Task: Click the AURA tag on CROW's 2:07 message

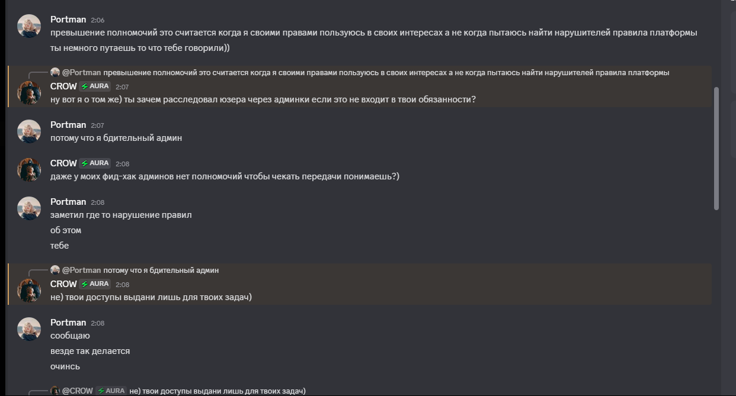Action: (95, 86)
